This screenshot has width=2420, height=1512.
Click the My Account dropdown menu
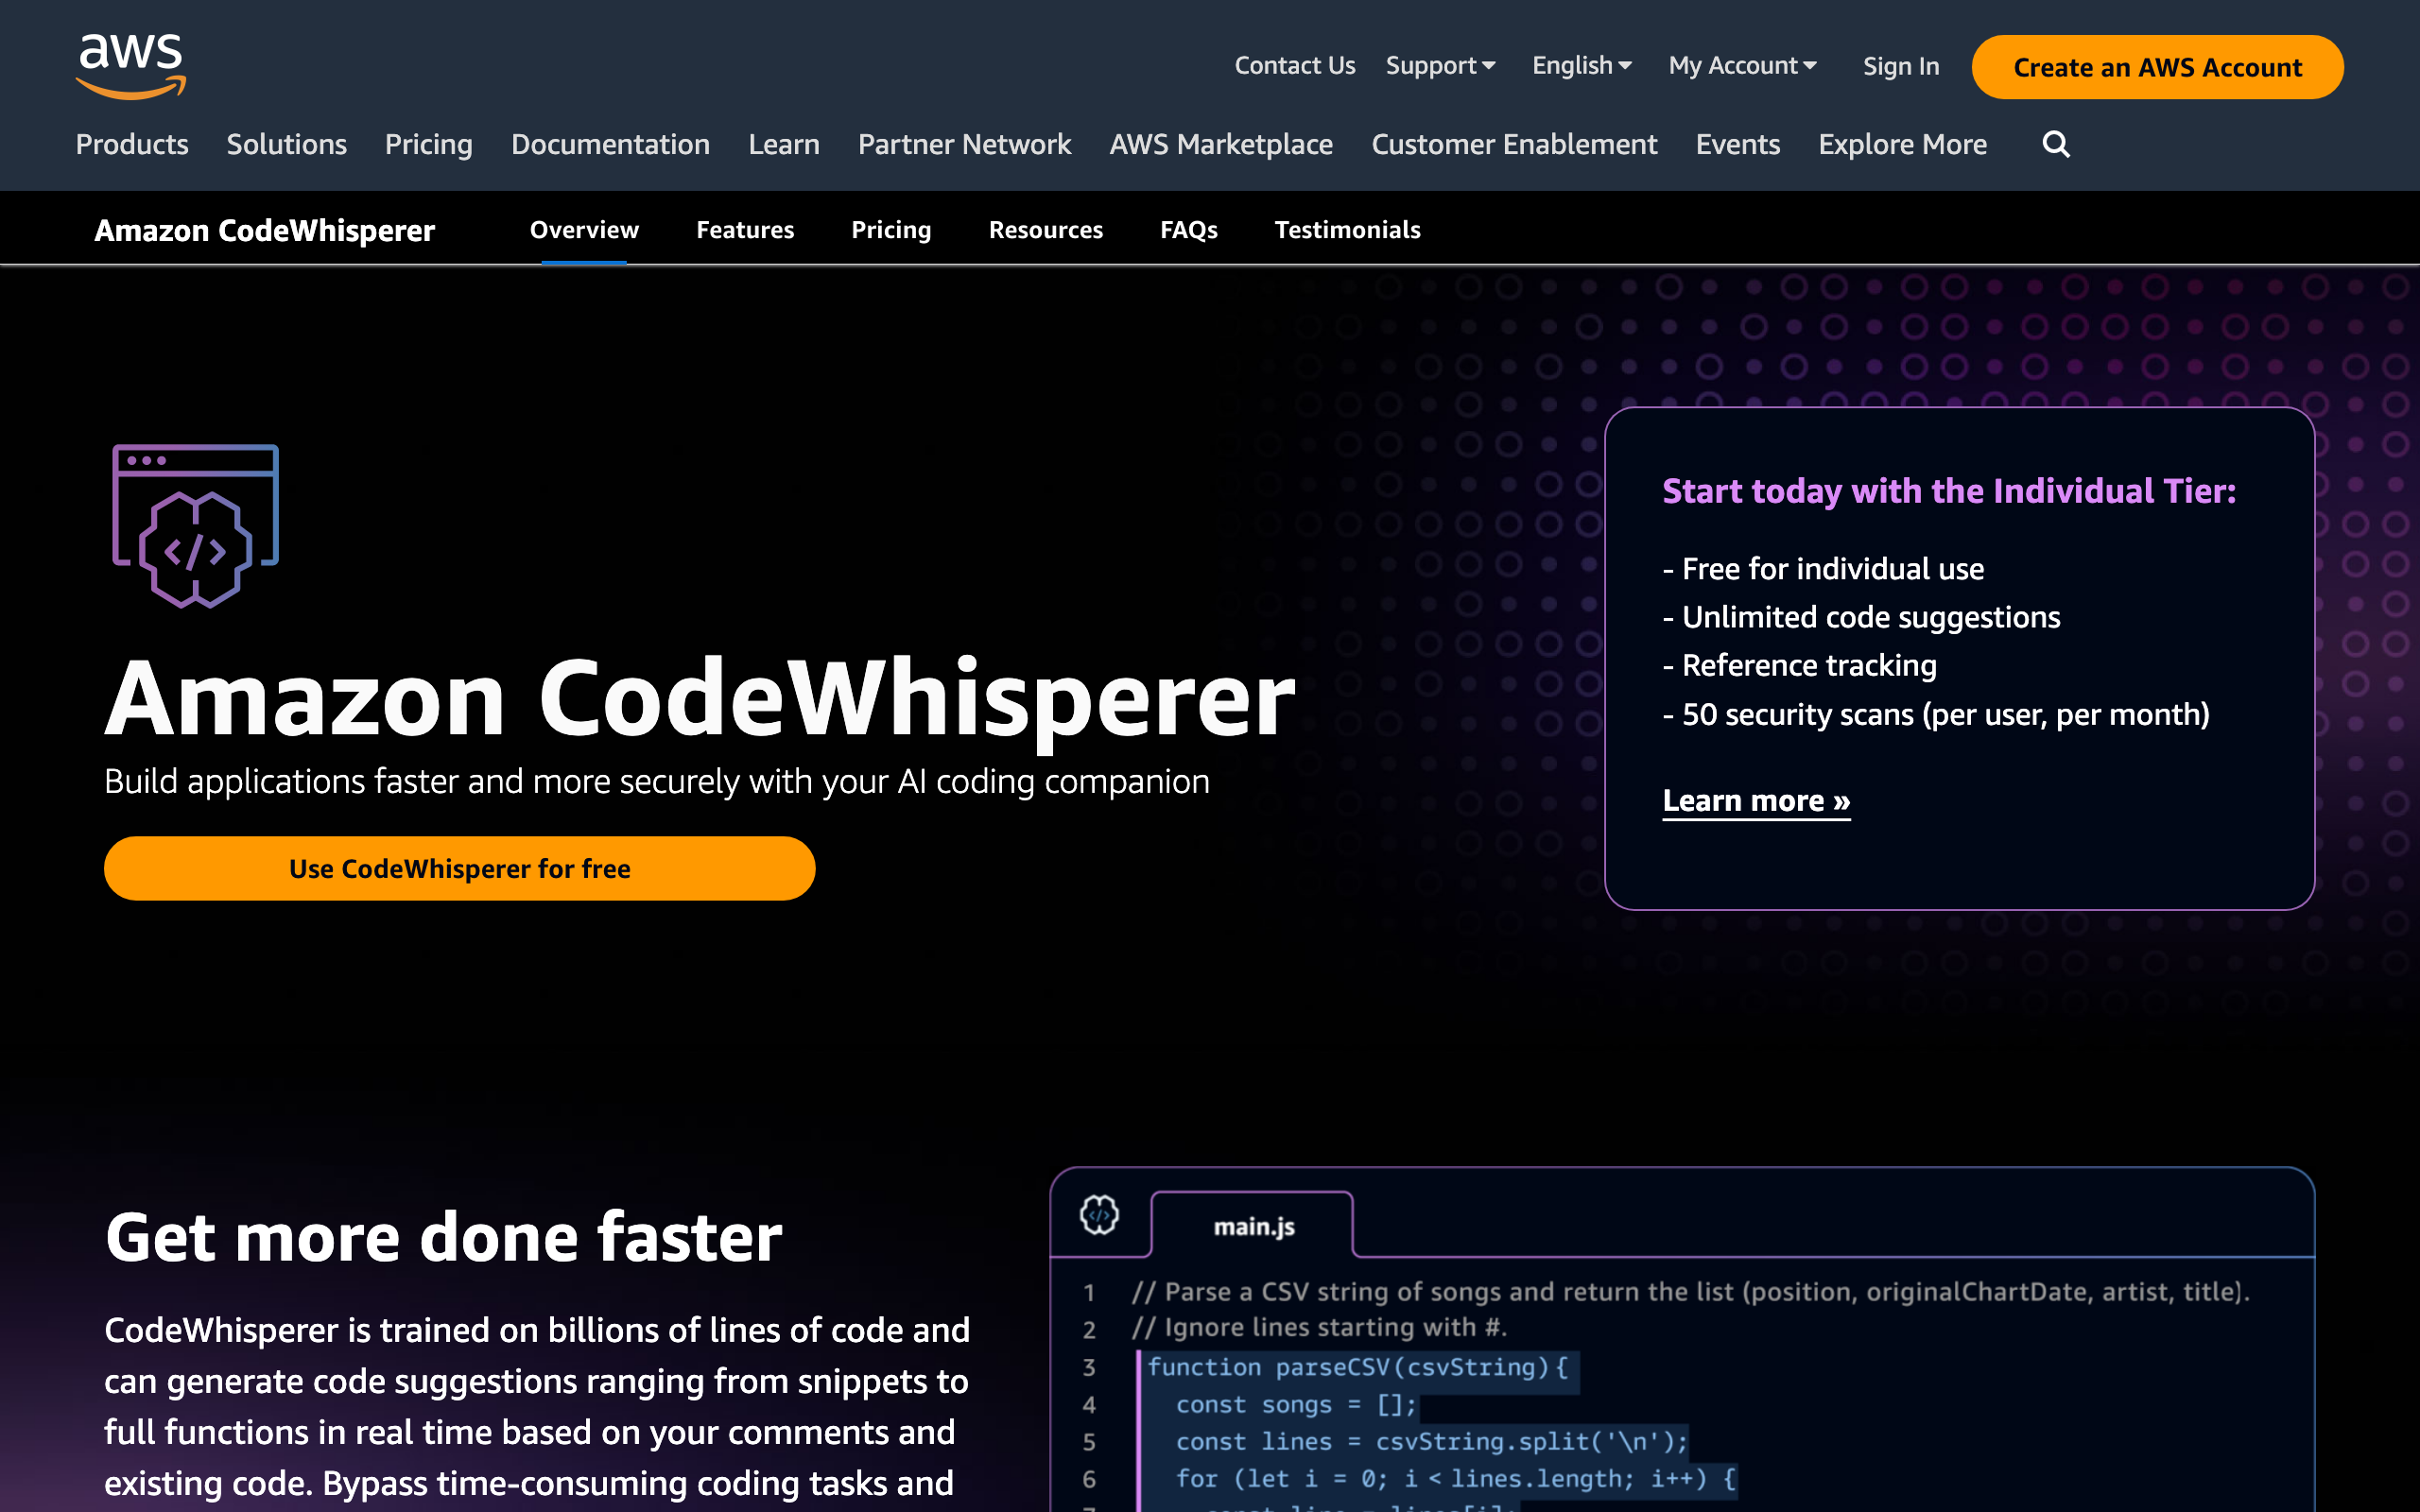(x=1742, y=66)
